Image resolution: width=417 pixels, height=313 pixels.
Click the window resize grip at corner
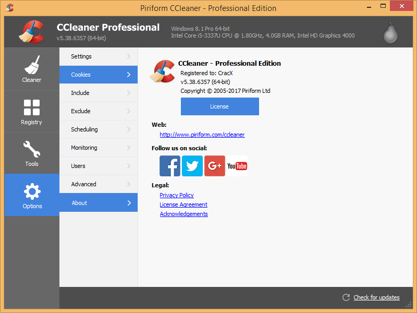[x=409, y=305]
